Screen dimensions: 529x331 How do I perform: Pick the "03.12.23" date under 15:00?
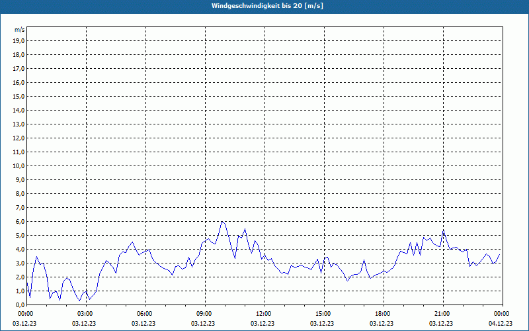[322, 323]
